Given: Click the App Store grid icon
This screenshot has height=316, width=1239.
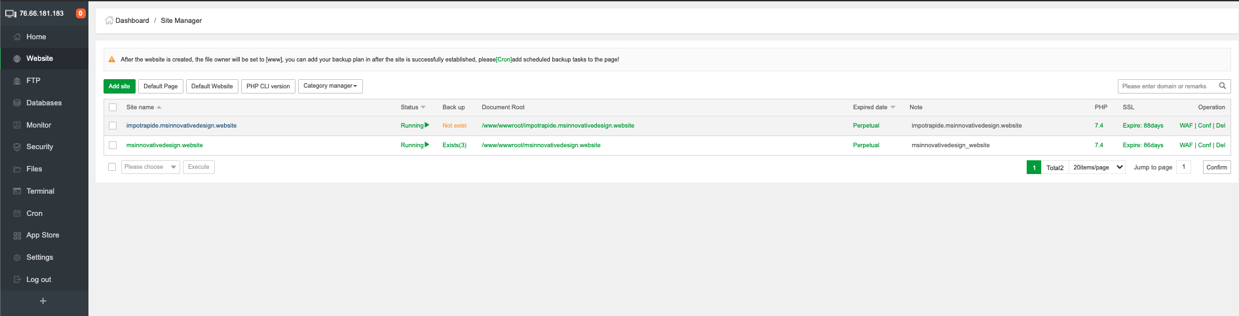Looking at the screenshot, I should 17,236.
